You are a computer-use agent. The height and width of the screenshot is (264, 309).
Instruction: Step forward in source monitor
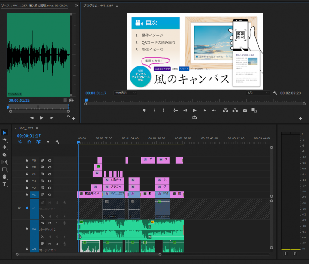(x=51, y=118)
